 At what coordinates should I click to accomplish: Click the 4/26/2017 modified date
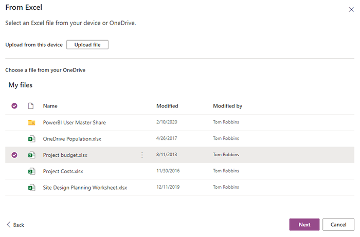tap(167, 138)
